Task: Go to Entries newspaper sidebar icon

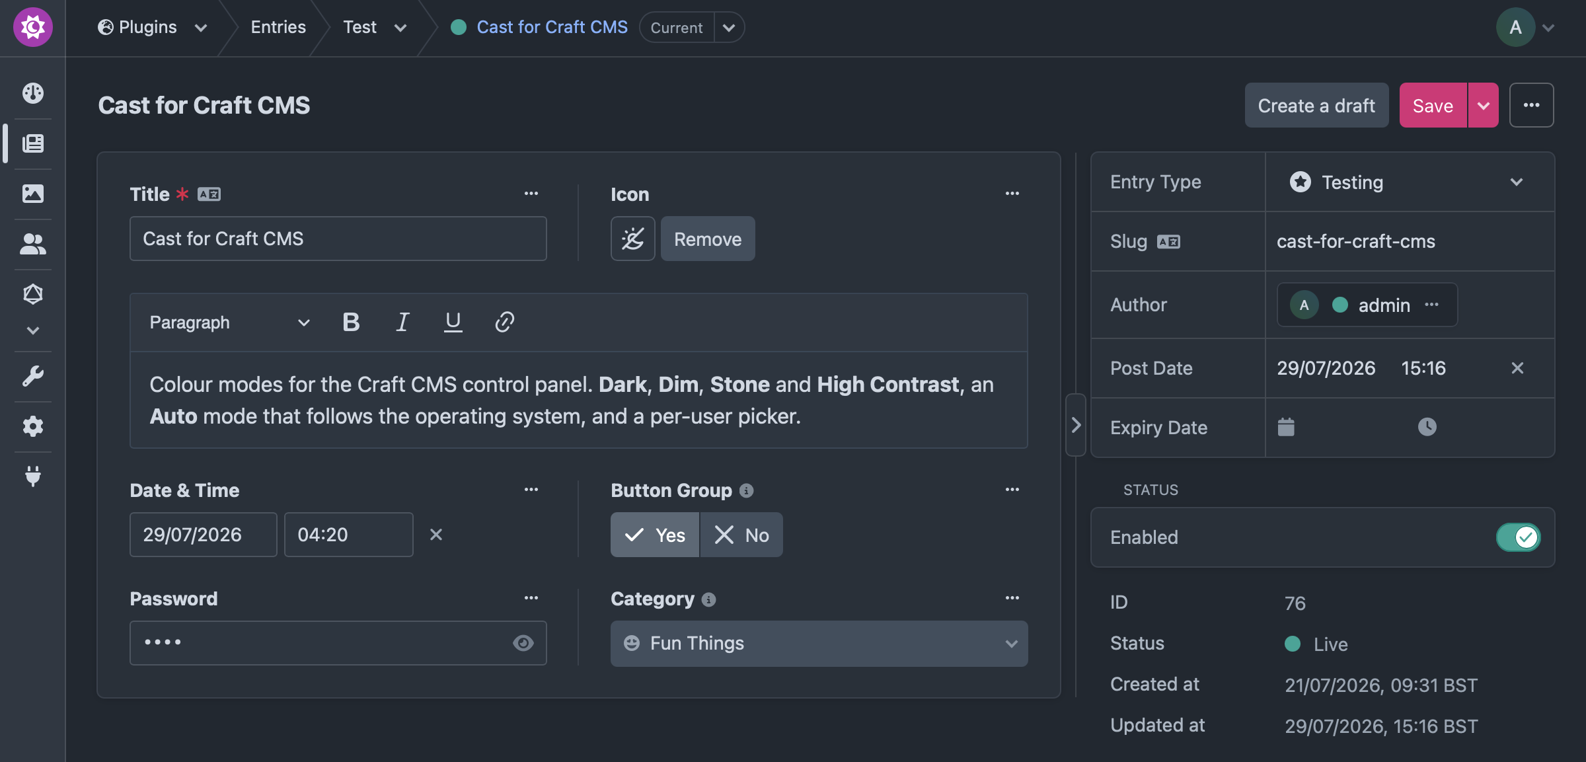Action: coord(33,143)
